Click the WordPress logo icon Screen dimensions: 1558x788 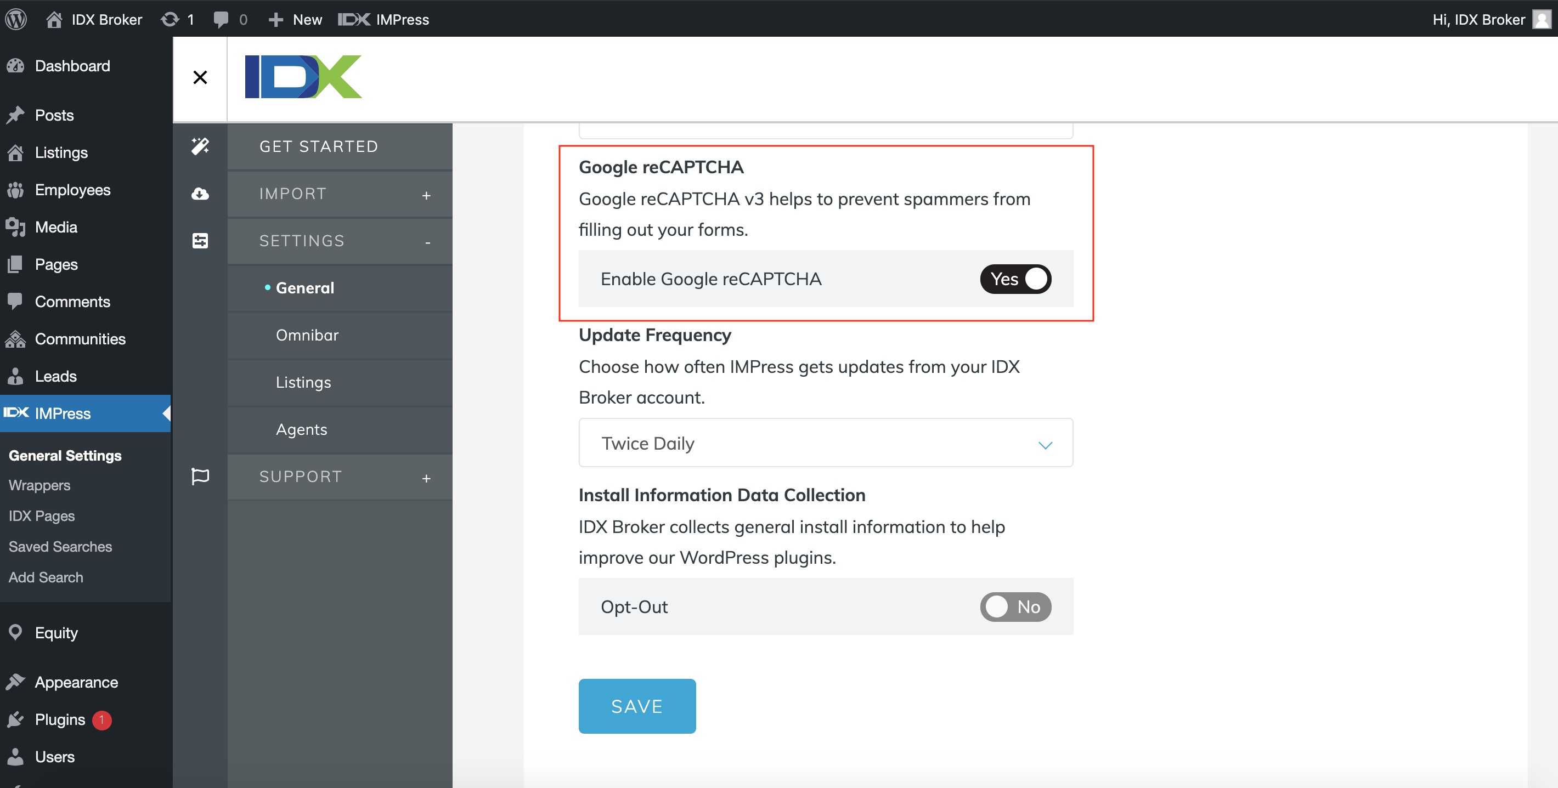coord(16,19)
